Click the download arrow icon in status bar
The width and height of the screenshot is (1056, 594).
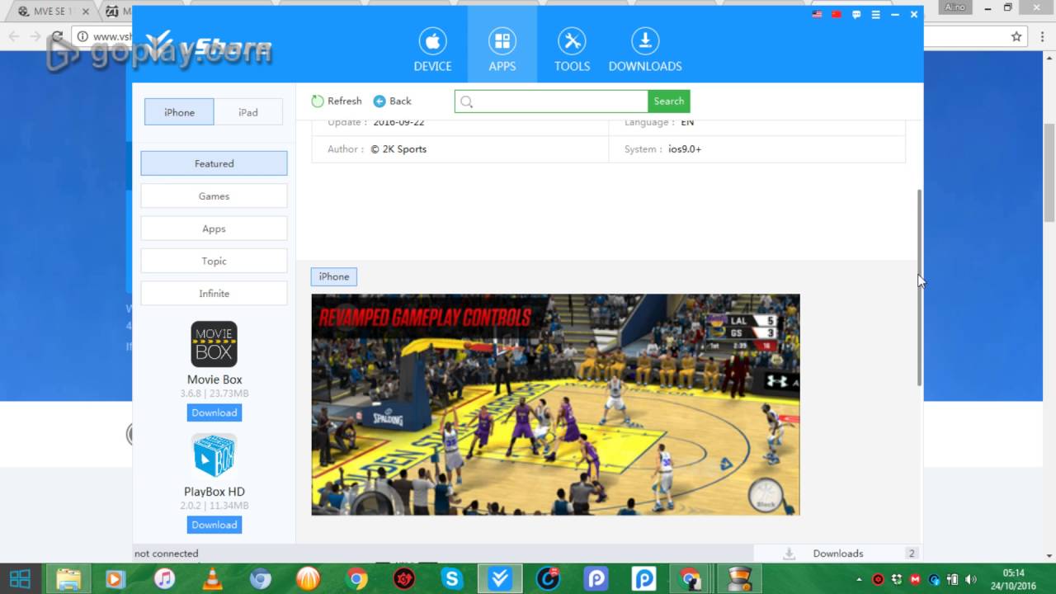click(x=790, y=554)
